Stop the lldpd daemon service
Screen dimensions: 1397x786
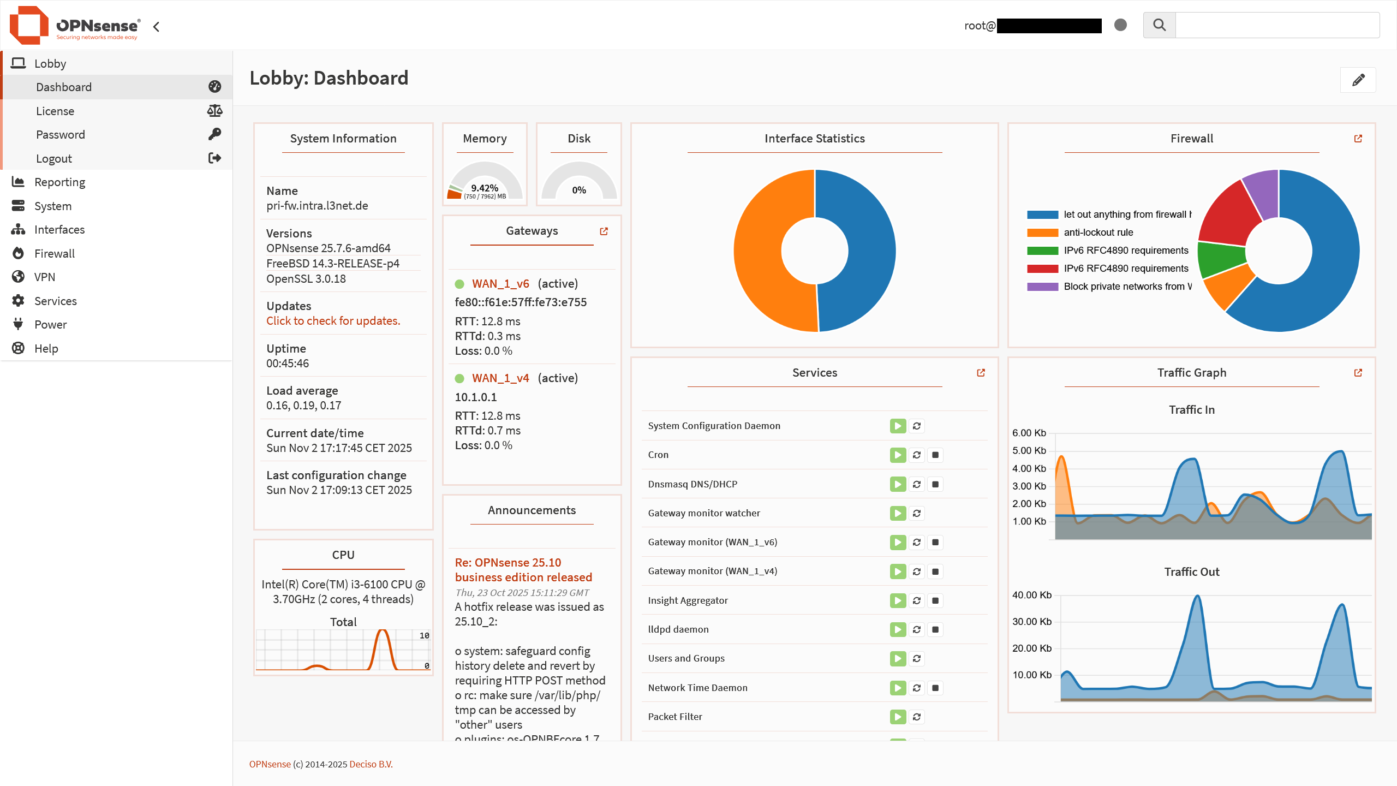coord(935,629)
